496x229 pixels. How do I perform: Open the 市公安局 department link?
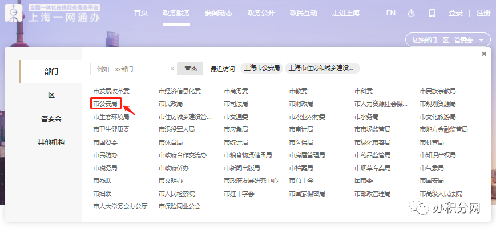pos(105,104)
